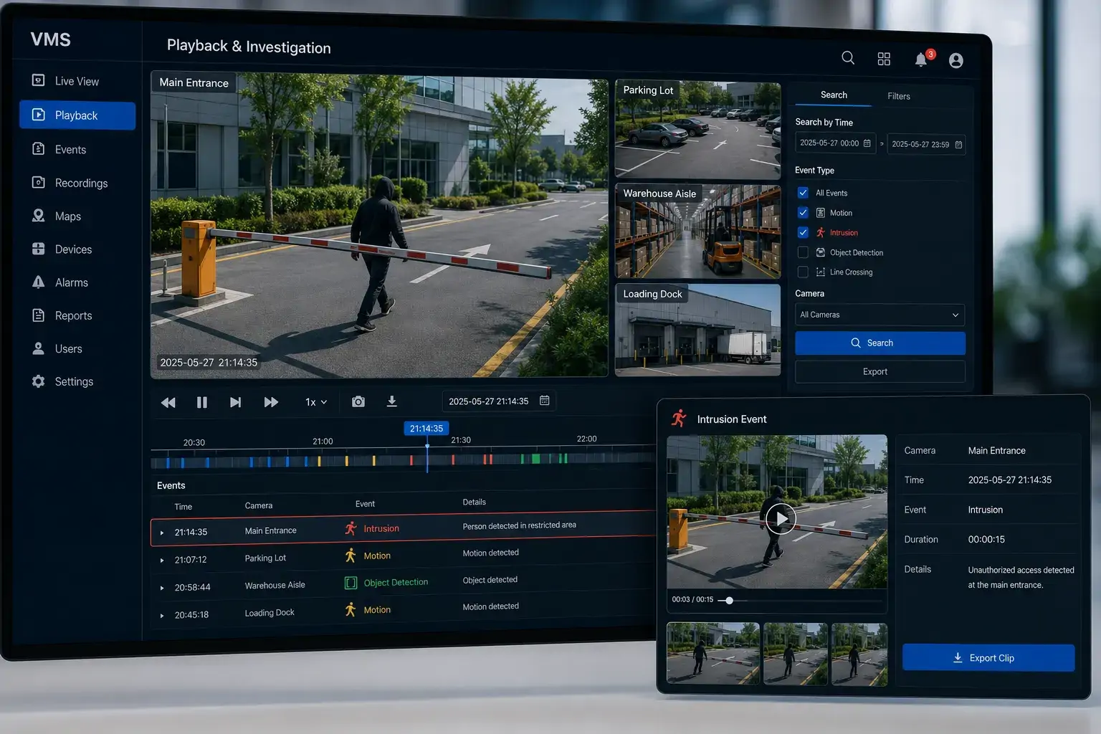The image size is (1101, 734).
Task: Play the intrusion event clip
Action: tap(781, 518)
